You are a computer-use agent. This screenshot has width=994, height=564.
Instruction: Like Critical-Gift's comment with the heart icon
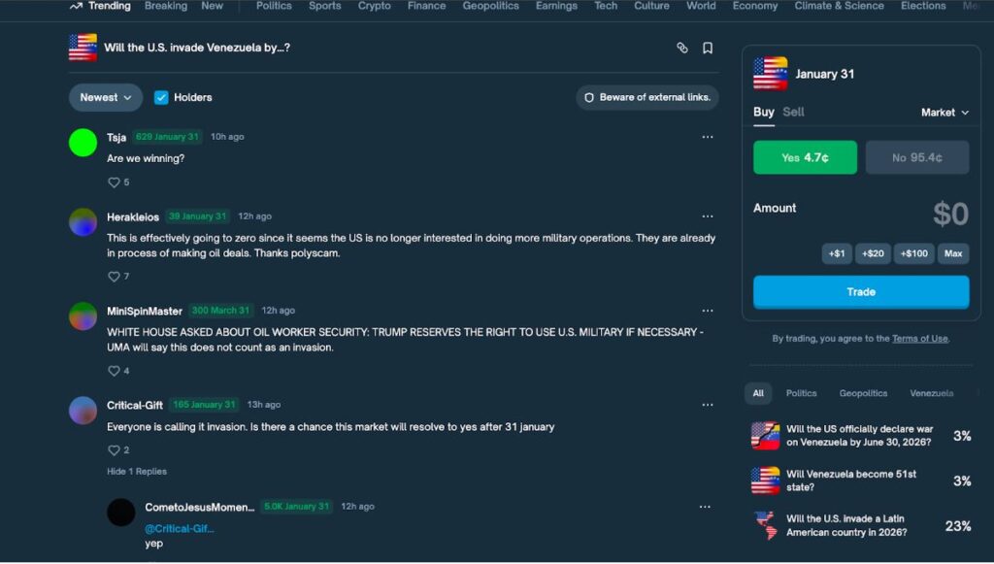pos(114,449)
